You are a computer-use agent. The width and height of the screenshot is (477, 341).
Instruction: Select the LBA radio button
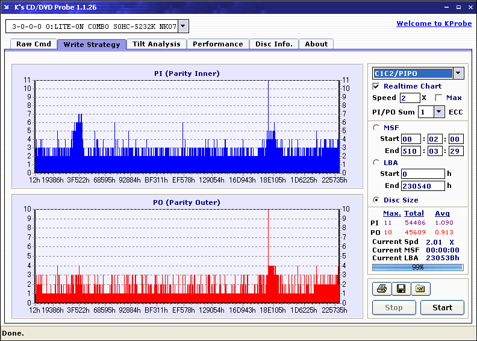[376, 162]
